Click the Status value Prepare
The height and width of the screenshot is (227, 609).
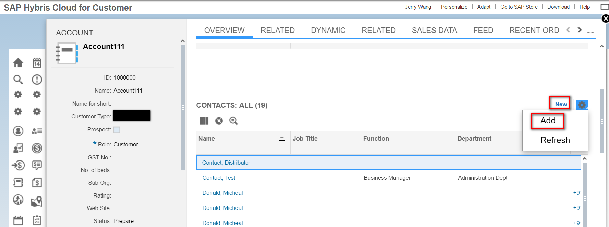(124, 221)
